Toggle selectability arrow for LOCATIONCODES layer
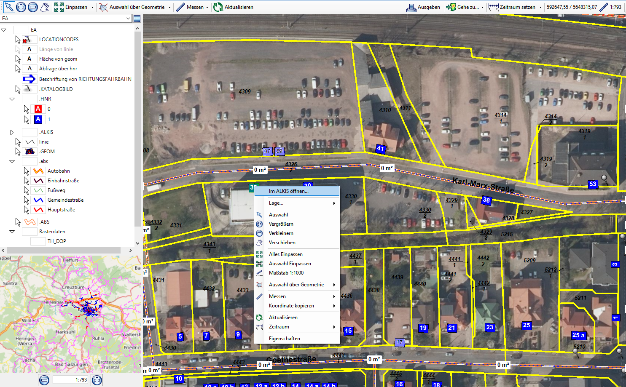Image resolution: width=626 pixels, height=387 pixels. point(18,40)
